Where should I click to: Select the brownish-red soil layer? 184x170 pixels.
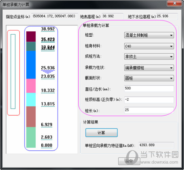click(x=31, y=117)
